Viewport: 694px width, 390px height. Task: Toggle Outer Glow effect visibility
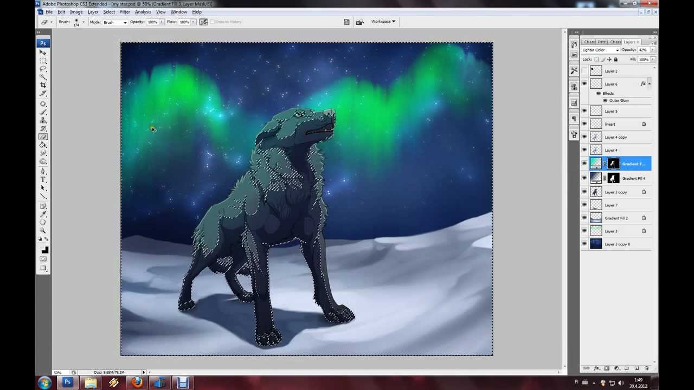[605, 101]
